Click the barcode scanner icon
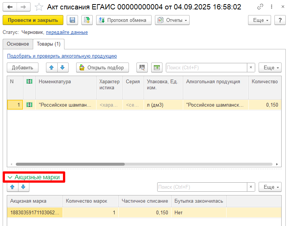 (142, 67)
